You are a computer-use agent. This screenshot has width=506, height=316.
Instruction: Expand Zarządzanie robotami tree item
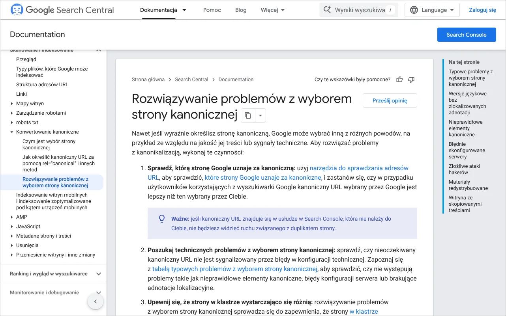coord(12,113)
